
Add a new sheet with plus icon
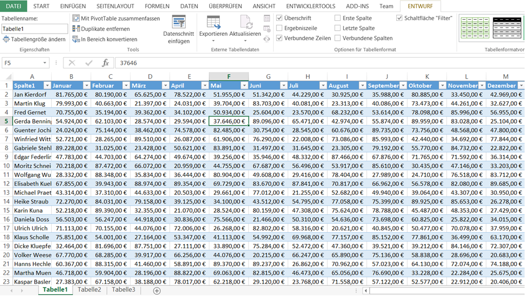coord(156,290)
